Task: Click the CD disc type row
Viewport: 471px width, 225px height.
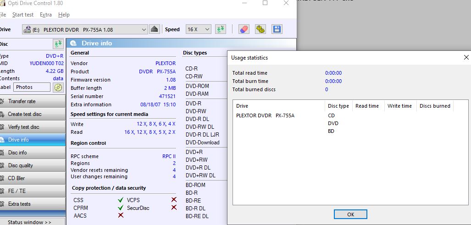Action: 331,115
